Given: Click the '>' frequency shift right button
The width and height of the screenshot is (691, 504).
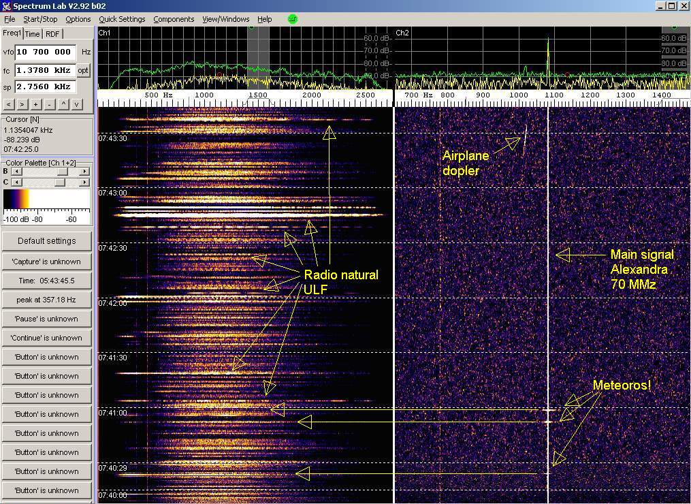Looking at the screenshot, I should [22, 104].
